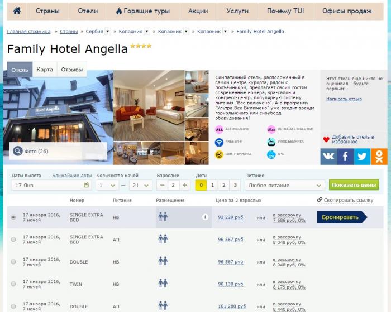The width and height of the screenshot is (391, 312).
Task: Open minimum nights dropdown showing 1
Action: coord(107,185)
